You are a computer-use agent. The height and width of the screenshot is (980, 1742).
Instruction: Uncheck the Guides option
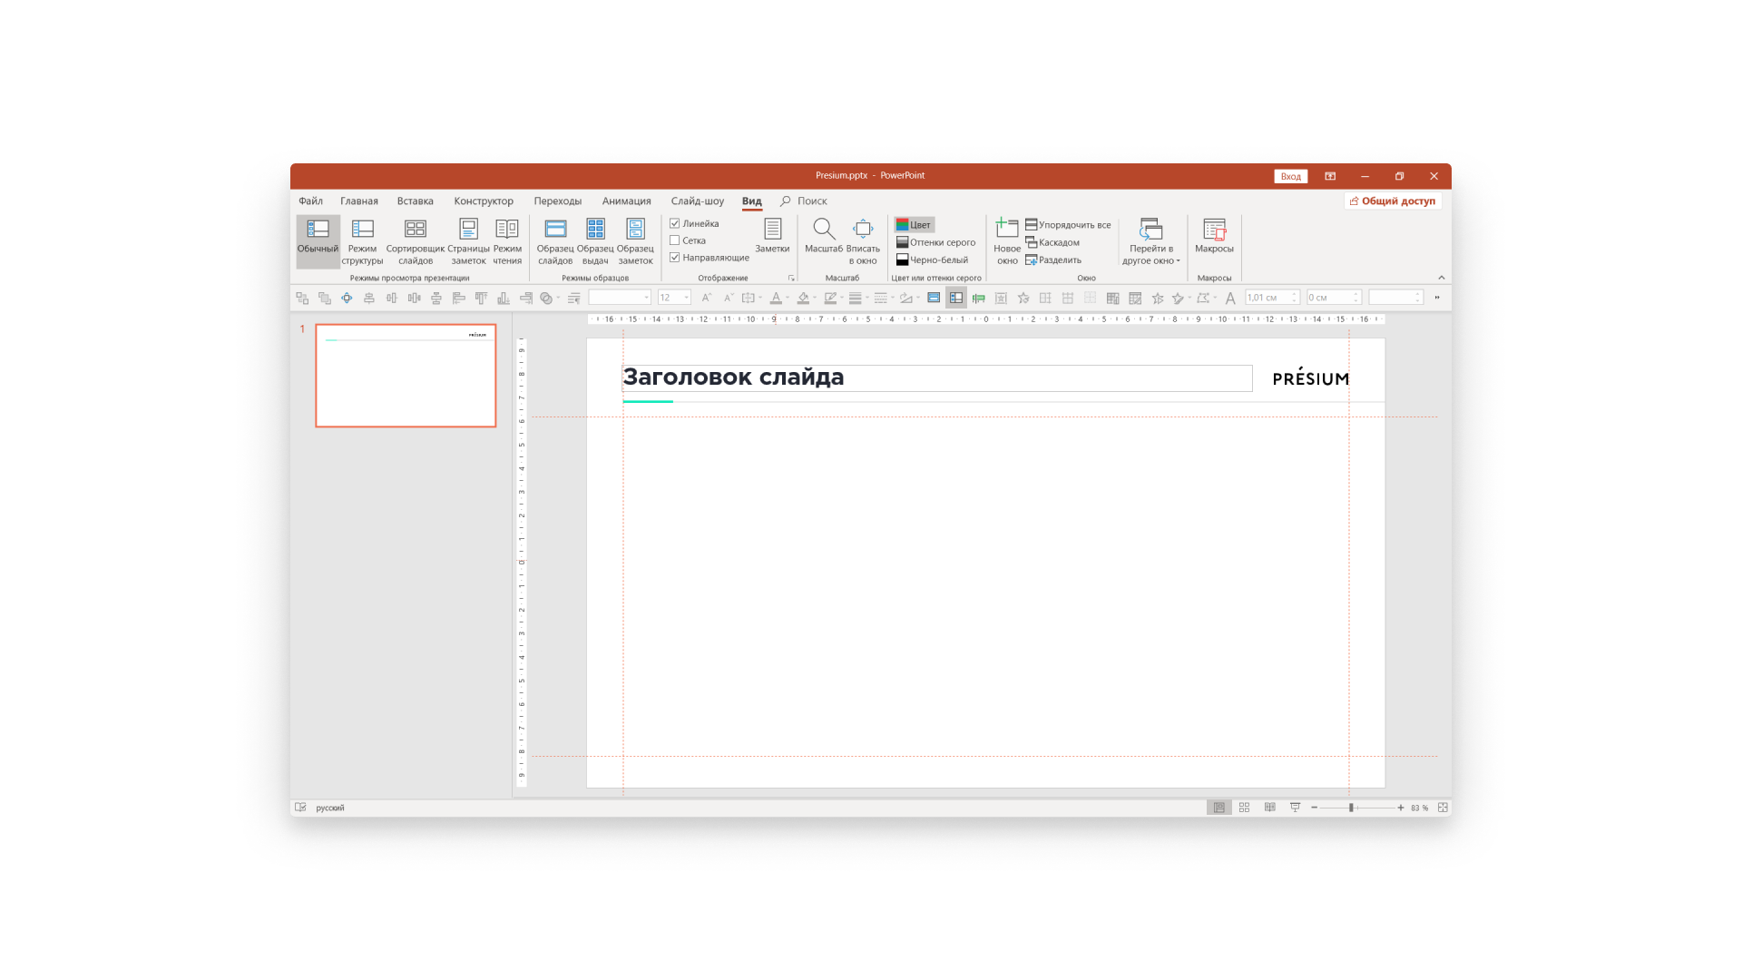click(674, 257)
